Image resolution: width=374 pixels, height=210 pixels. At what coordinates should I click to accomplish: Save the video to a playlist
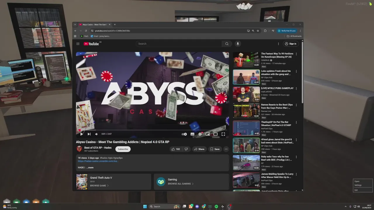[215, 149]
